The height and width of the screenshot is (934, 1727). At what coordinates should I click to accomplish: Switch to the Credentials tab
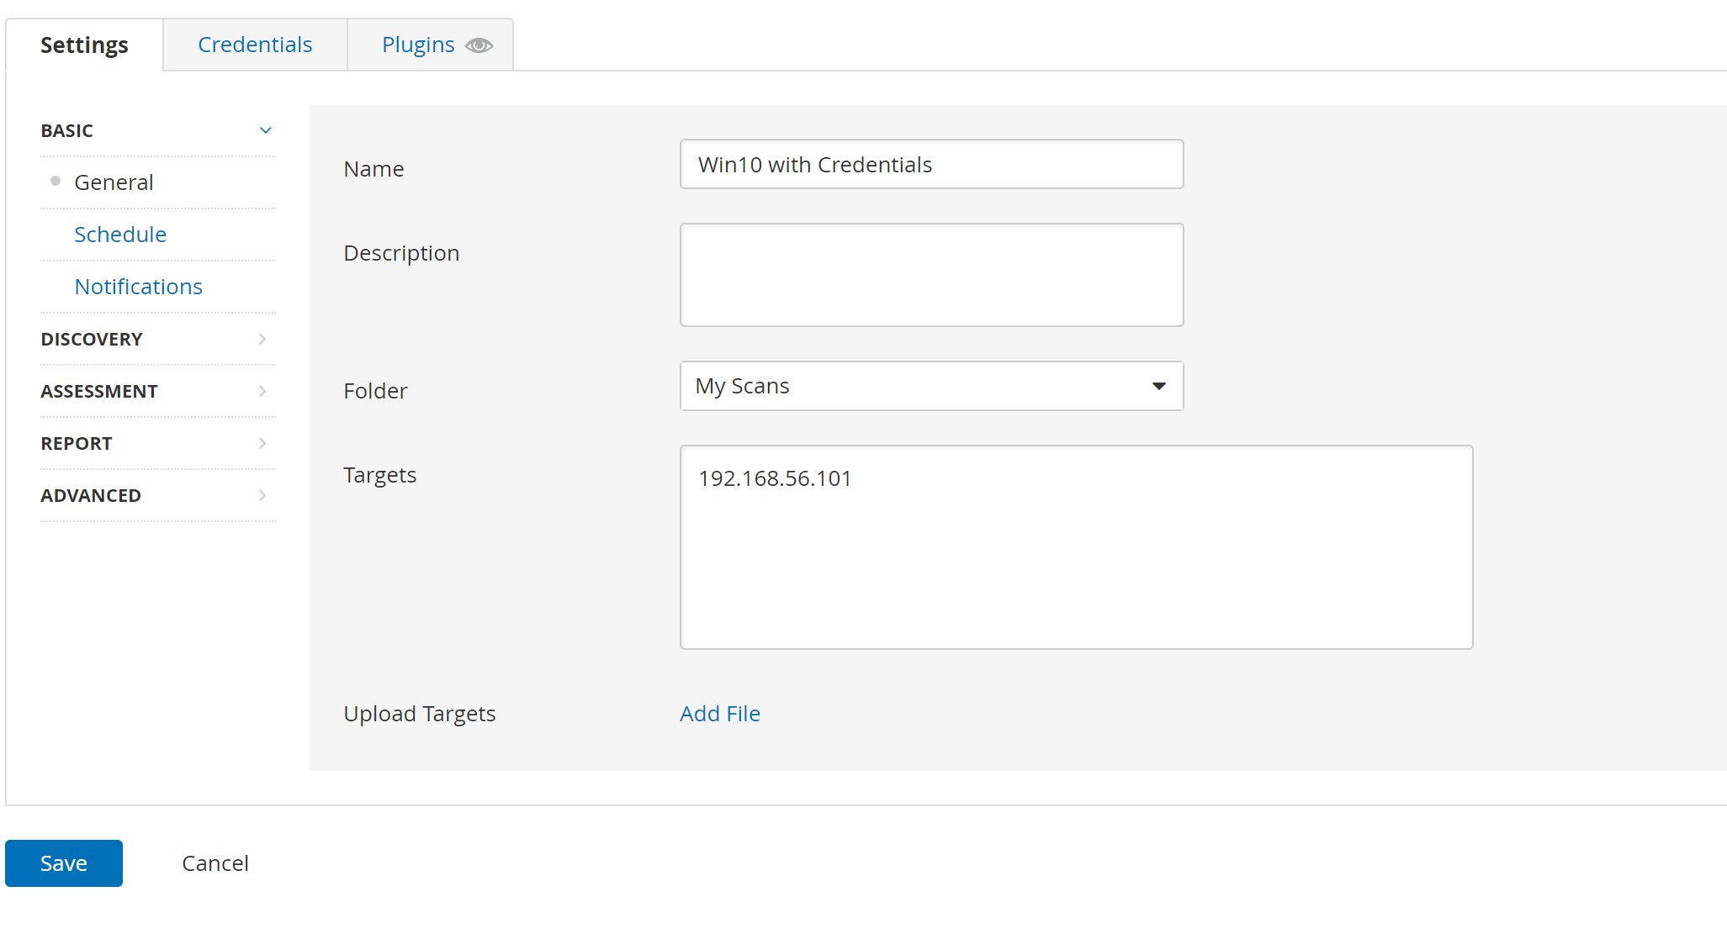coord(255,45)
